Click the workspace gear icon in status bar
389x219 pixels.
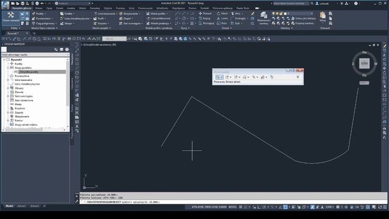[x=338, y=207]
